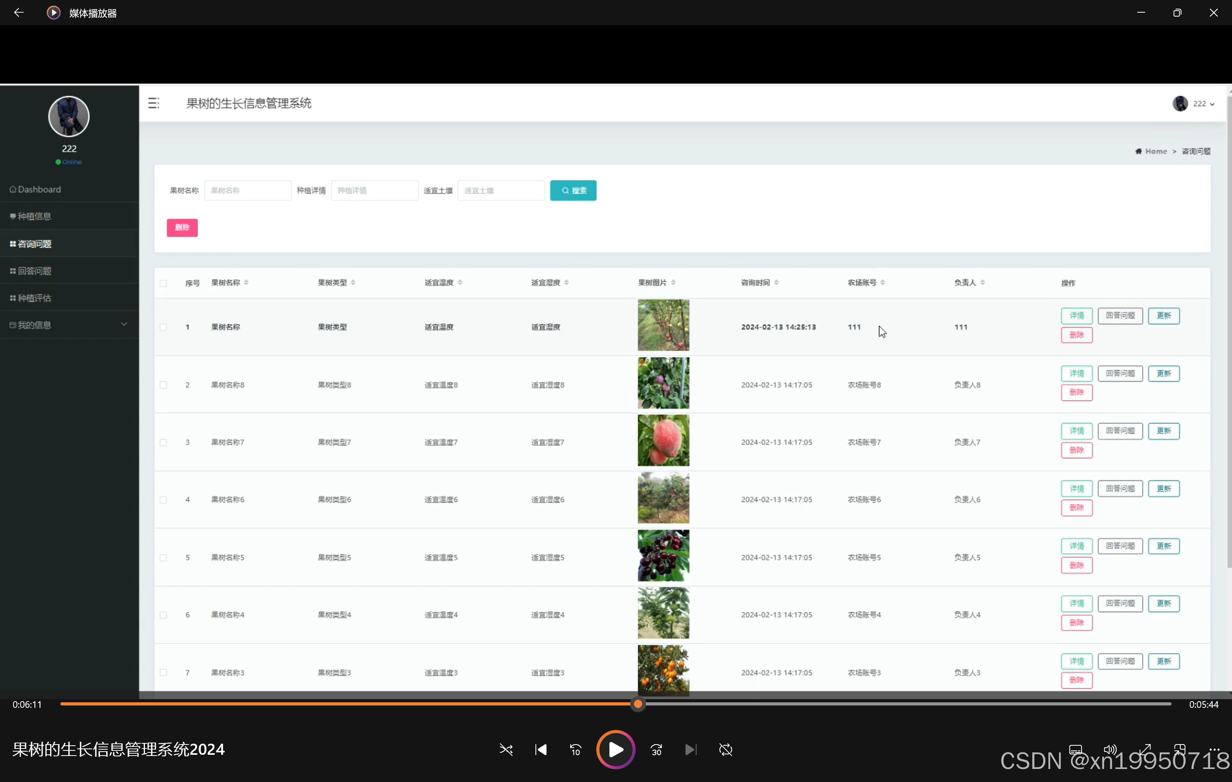This screenshot has height=782, width=1232.
Task: Open the 种植信息 sidebar item
Action: click(x=69, y=216)
